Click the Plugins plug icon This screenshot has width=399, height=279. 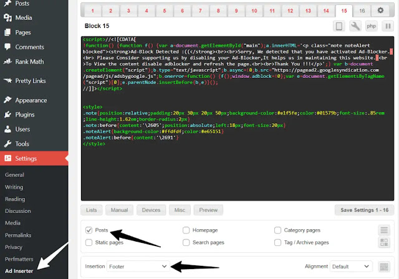[7, 115]
